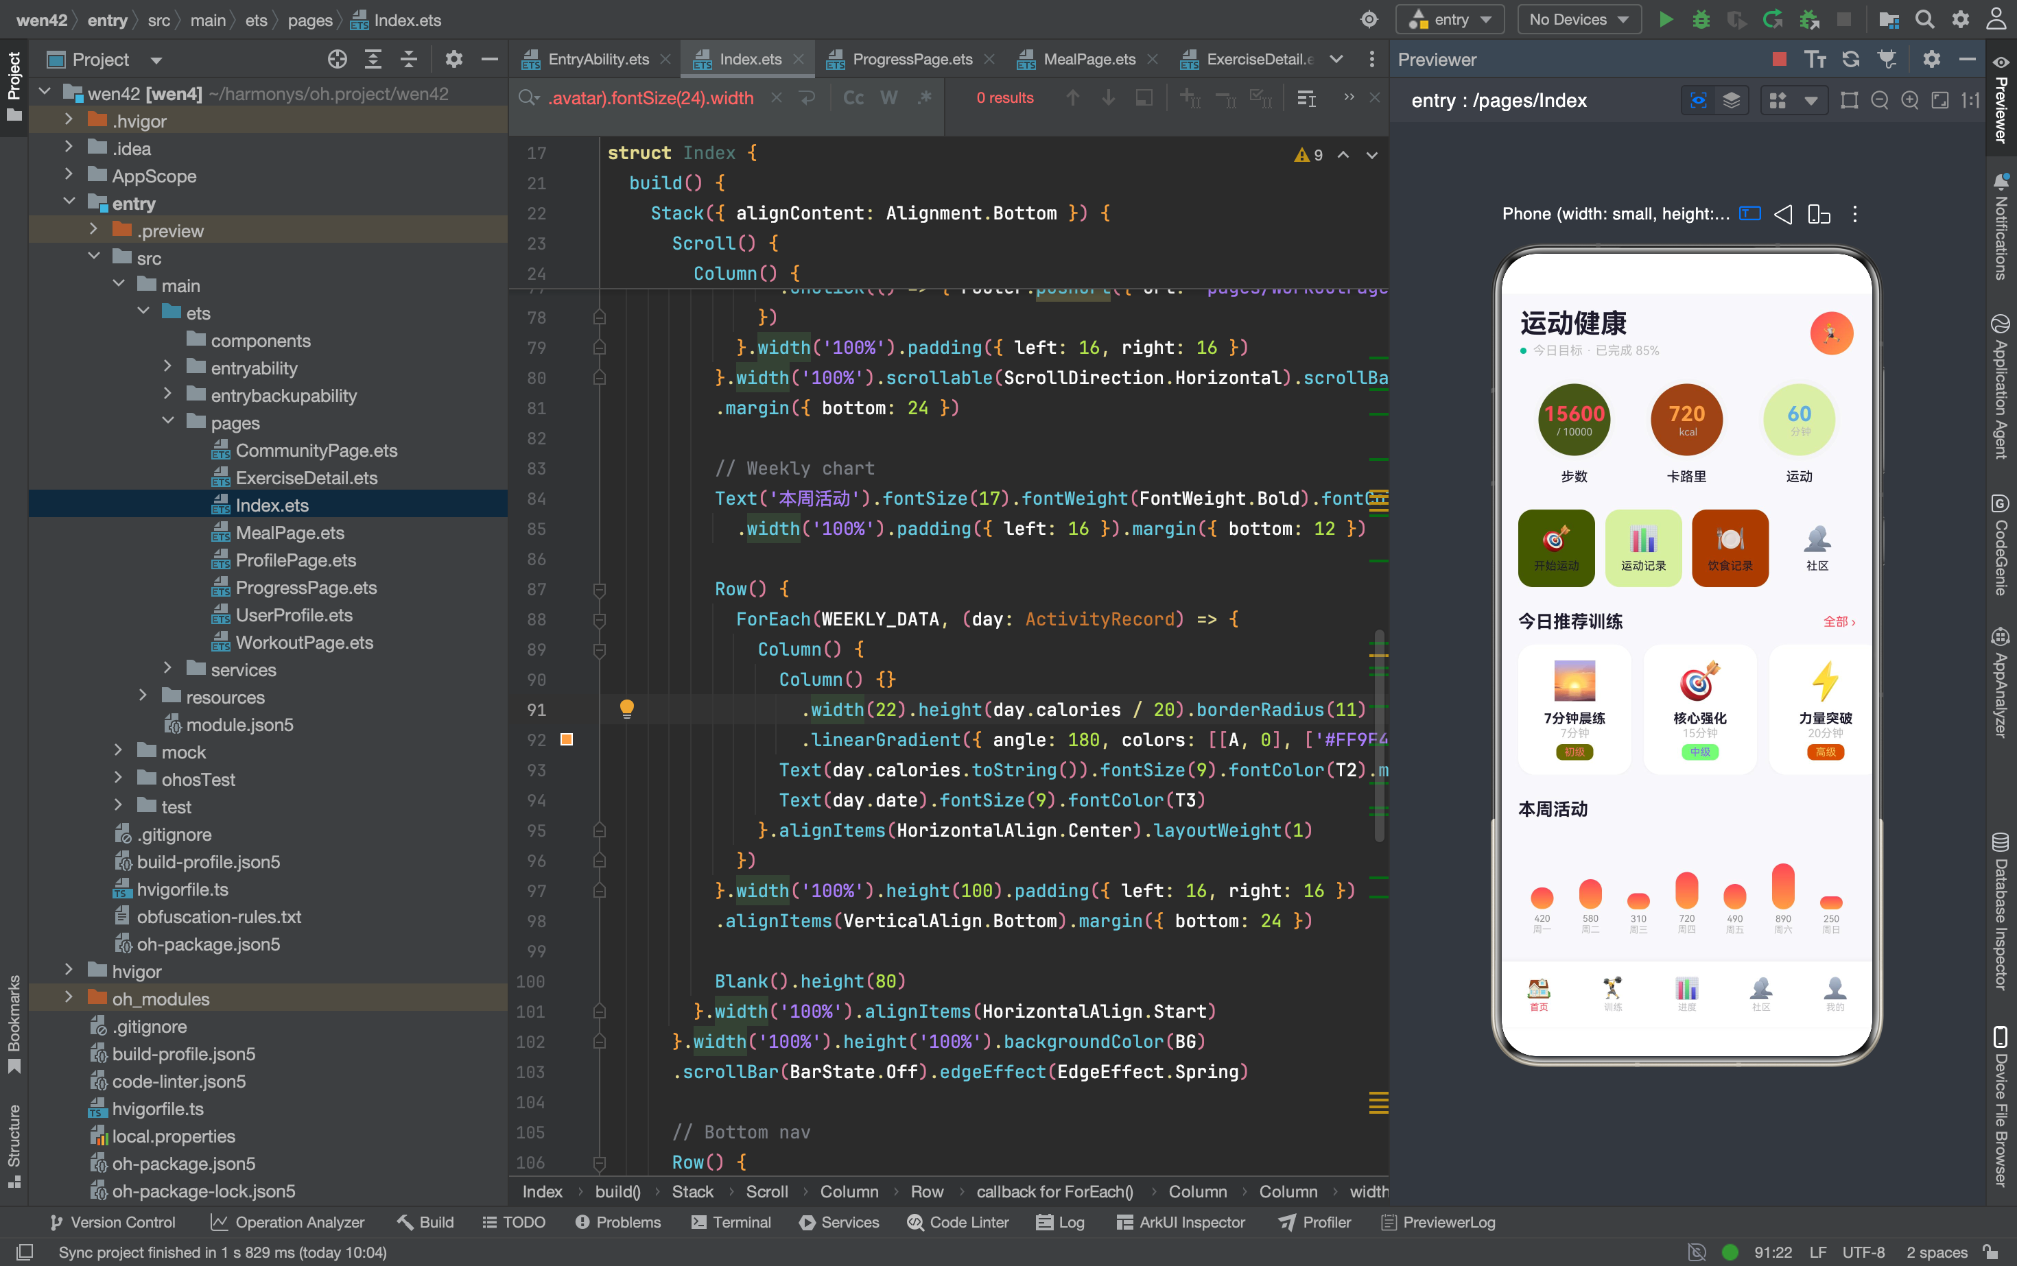Open Previewer panel settings gear

(1931, 60)
